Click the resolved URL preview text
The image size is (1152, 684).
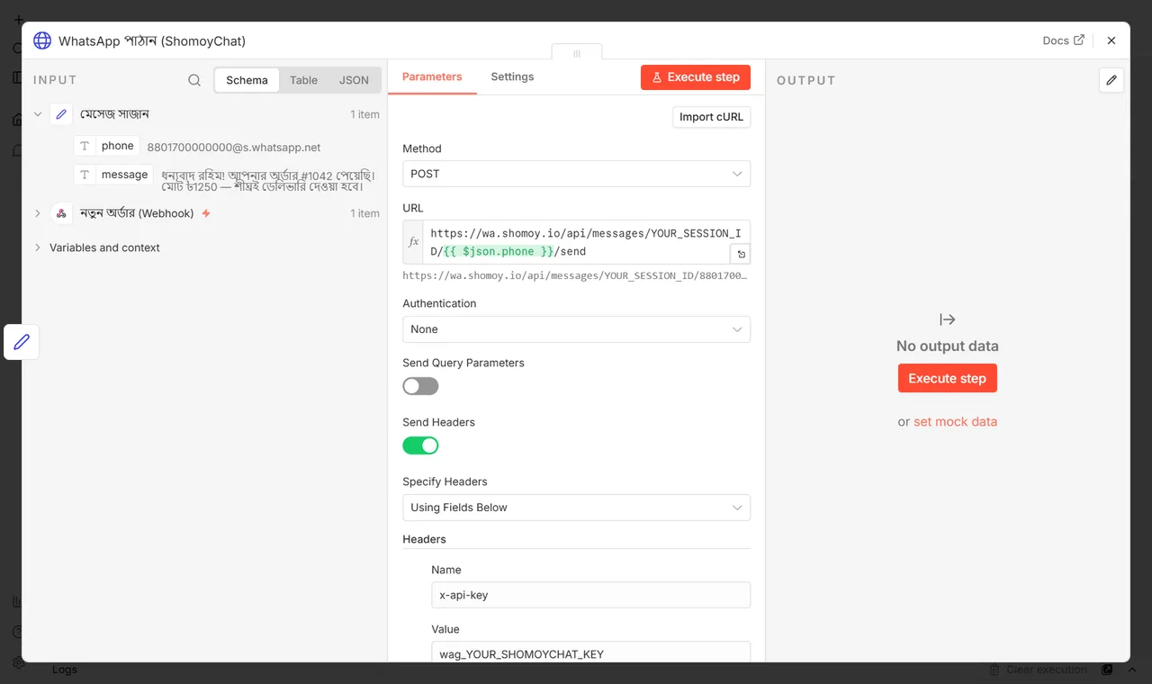coord(574,275)
